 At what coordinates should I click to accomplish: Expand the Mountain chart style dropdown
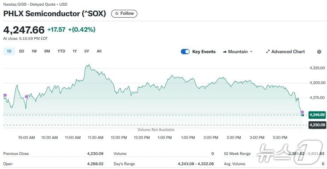click(x=238, y=52)
